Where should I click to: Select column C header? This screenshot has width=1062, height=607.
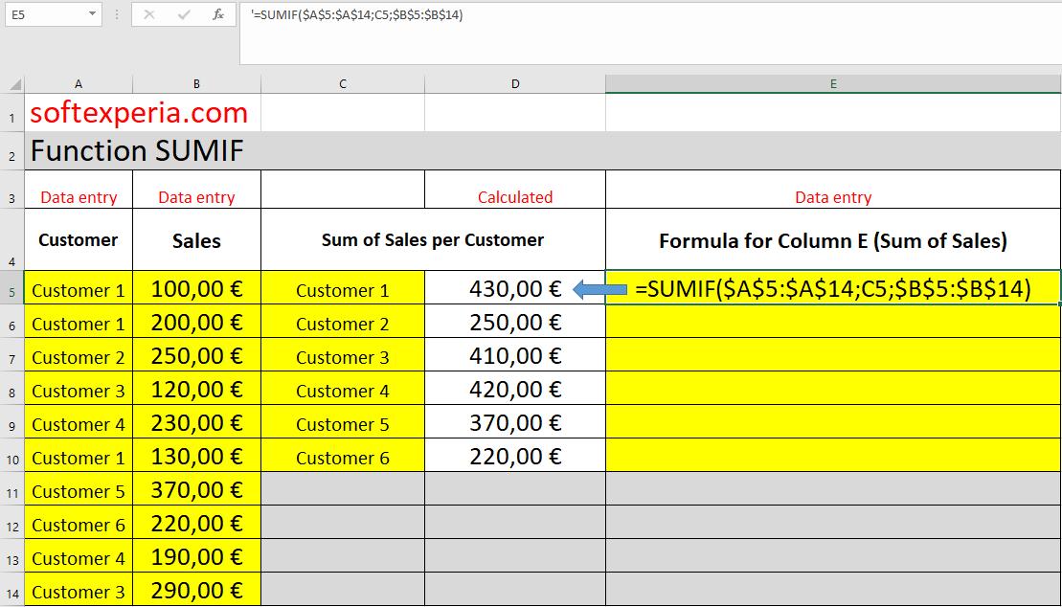click(343, 84)
